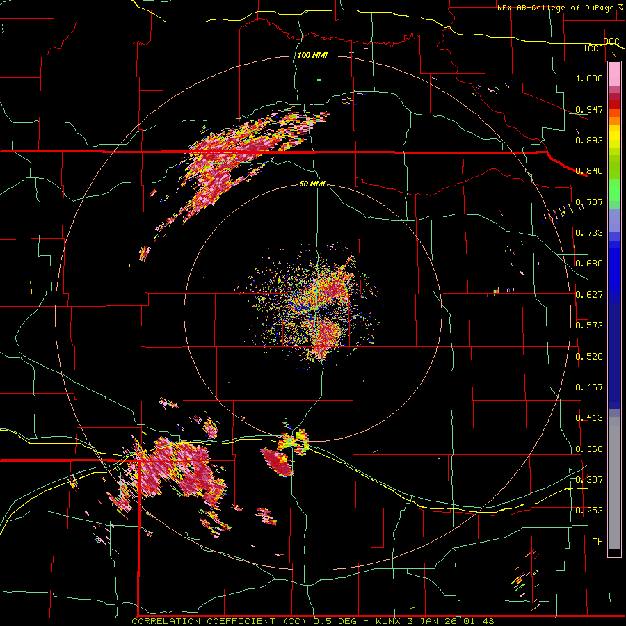Click the 0.627 legend value
Screen dimensions: 626x626
tap(589, 295)
